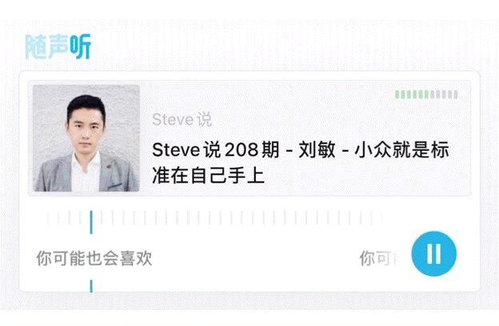This screenshot has height=326, width=499.
Task: Click the gray unfilled level meter bars
Action: coord(444,94)
